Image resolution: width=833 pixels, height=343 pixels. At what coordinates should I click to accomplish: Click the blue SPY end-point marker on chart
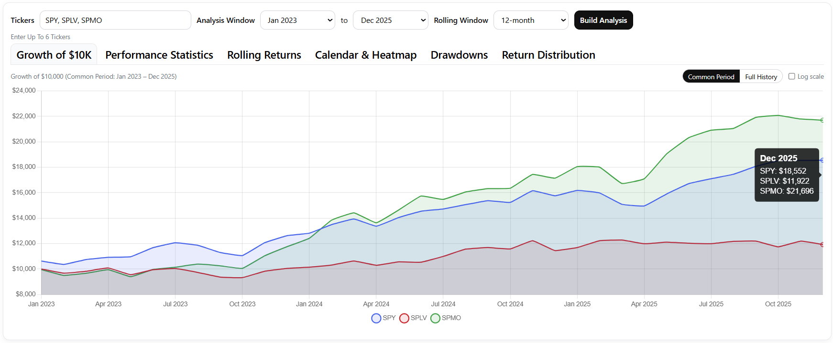point(822,161)
